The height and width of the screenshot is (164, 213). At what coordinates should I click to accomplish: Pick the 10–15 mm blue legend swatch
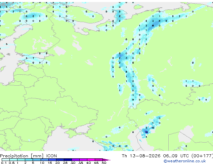44,160
